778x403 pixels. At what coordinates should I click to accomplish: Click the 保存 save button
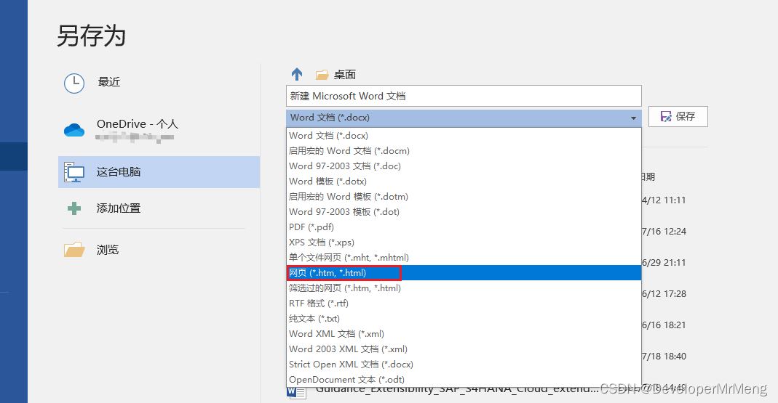tap(678, 116)
